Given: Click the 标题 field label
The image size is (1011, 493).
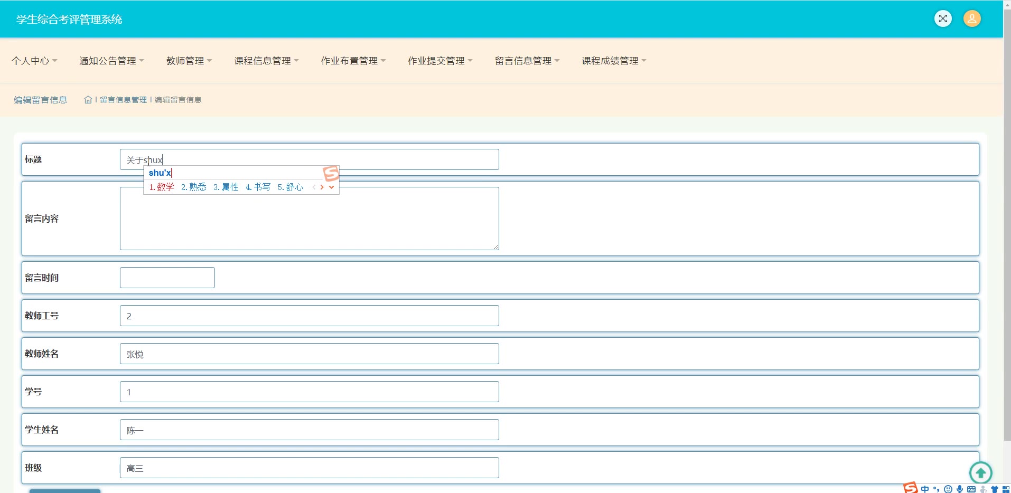Looking at the screenshot, I should [x=33, y=159].
